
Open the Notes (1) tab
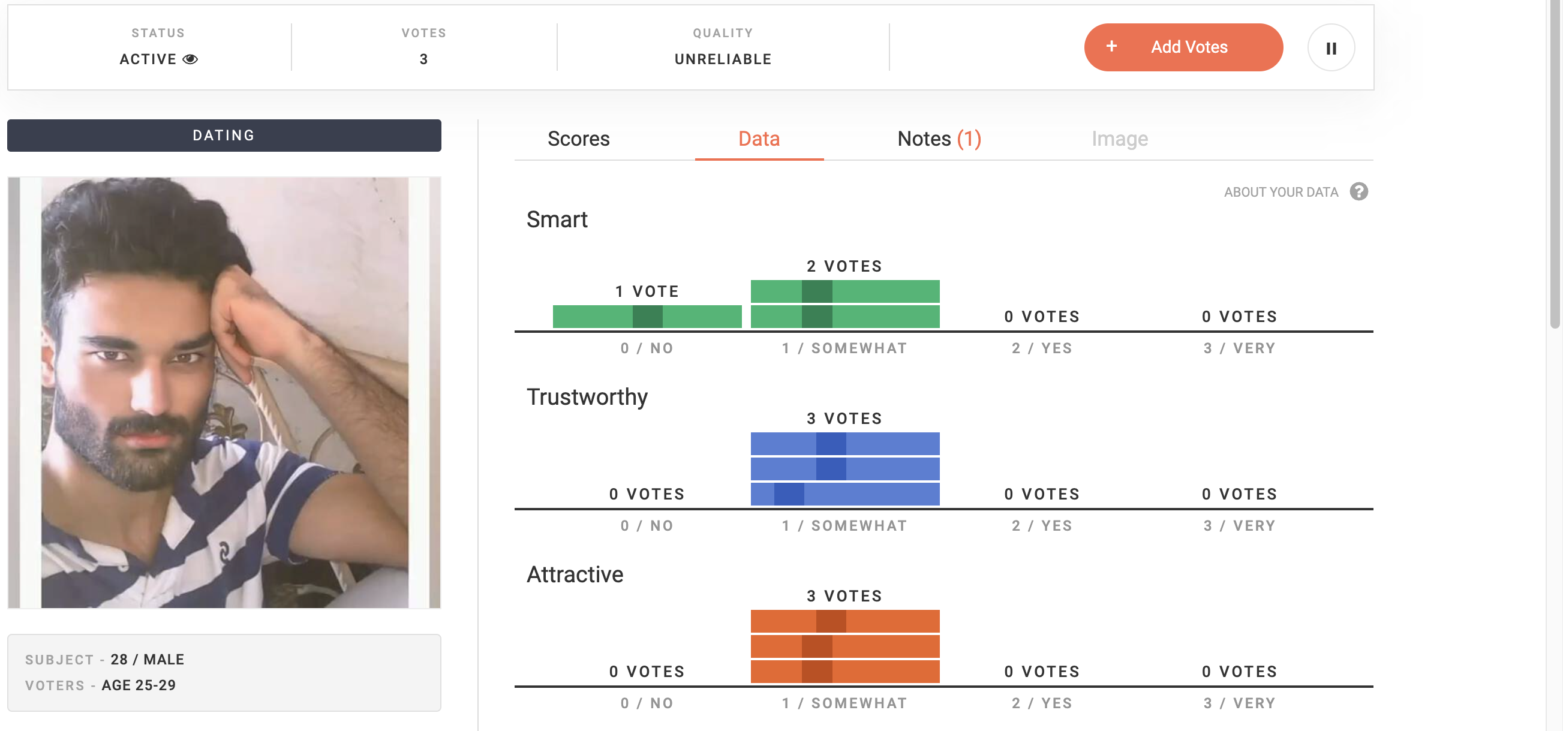939,139
